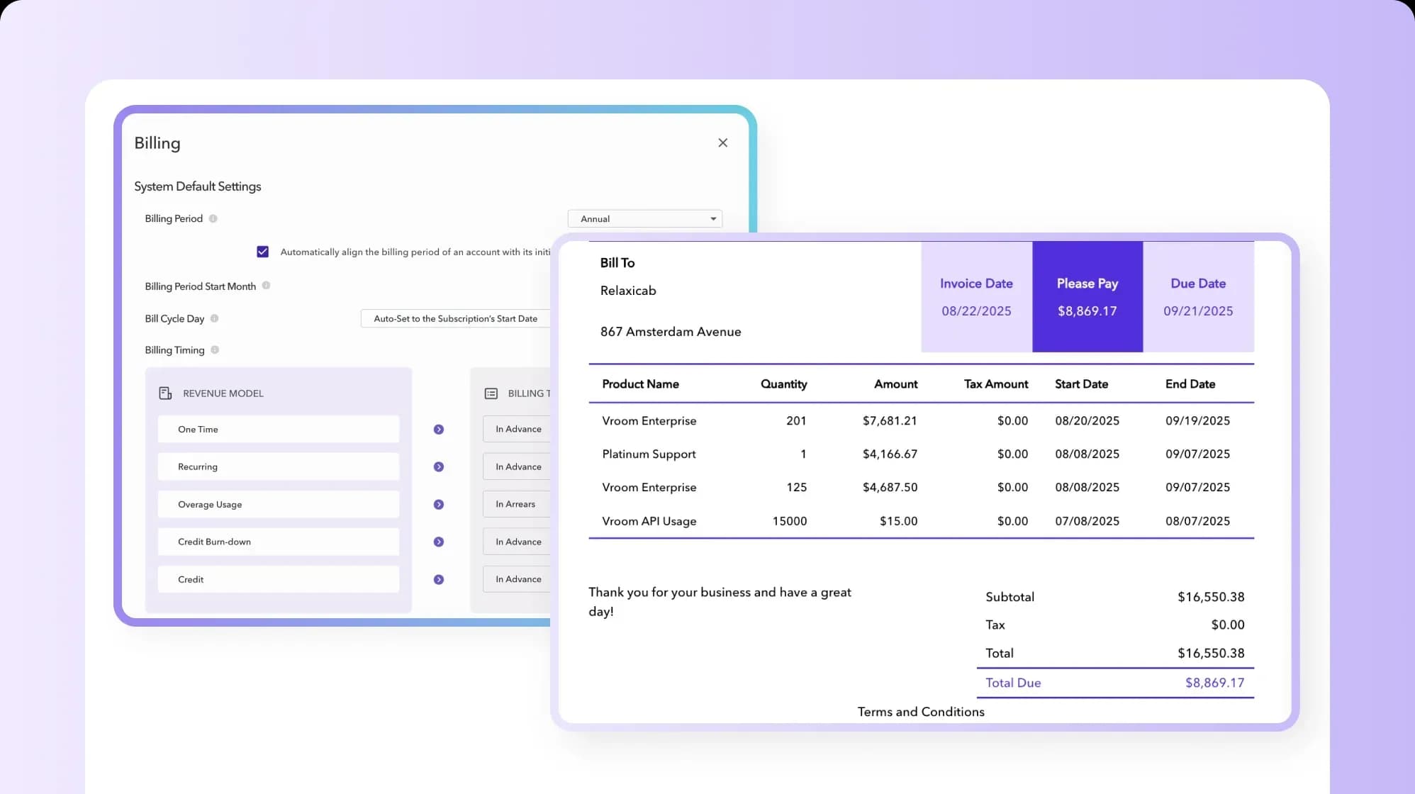This screenshot has height=794, width=1415.
Task: Click the Billing Timing info icon
Action: 215,350
